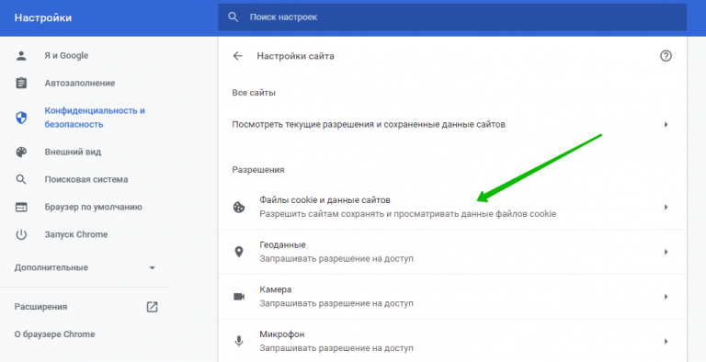706x362 pixels.
Task: Click the Настройки title in header
Action: pos(43,18)
